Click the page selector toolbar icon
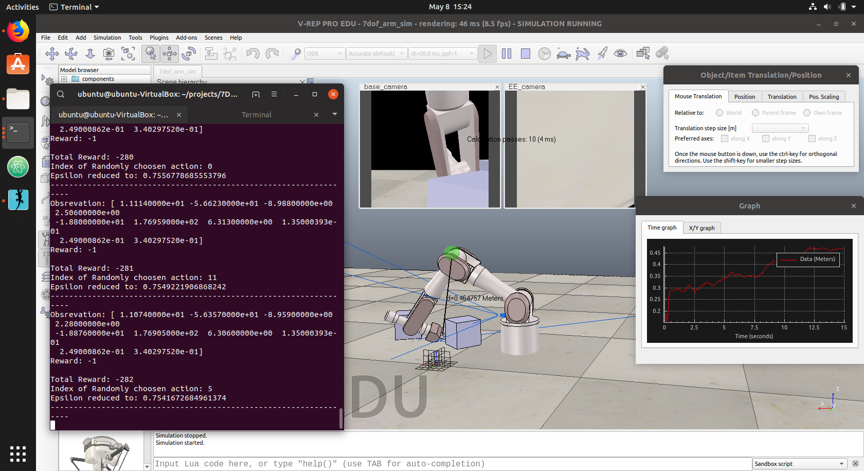Screen dimensions: 864x471 point(643,54)
